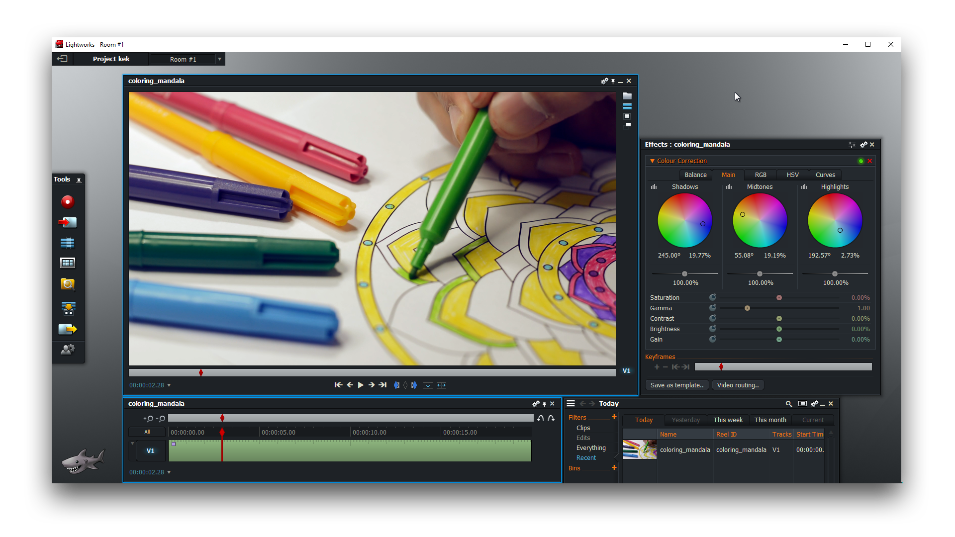Viewport: 955px width, 537px height.
Task: Switch to the RGB tab in Colour Correction
Action: click(x=759, y=175)
